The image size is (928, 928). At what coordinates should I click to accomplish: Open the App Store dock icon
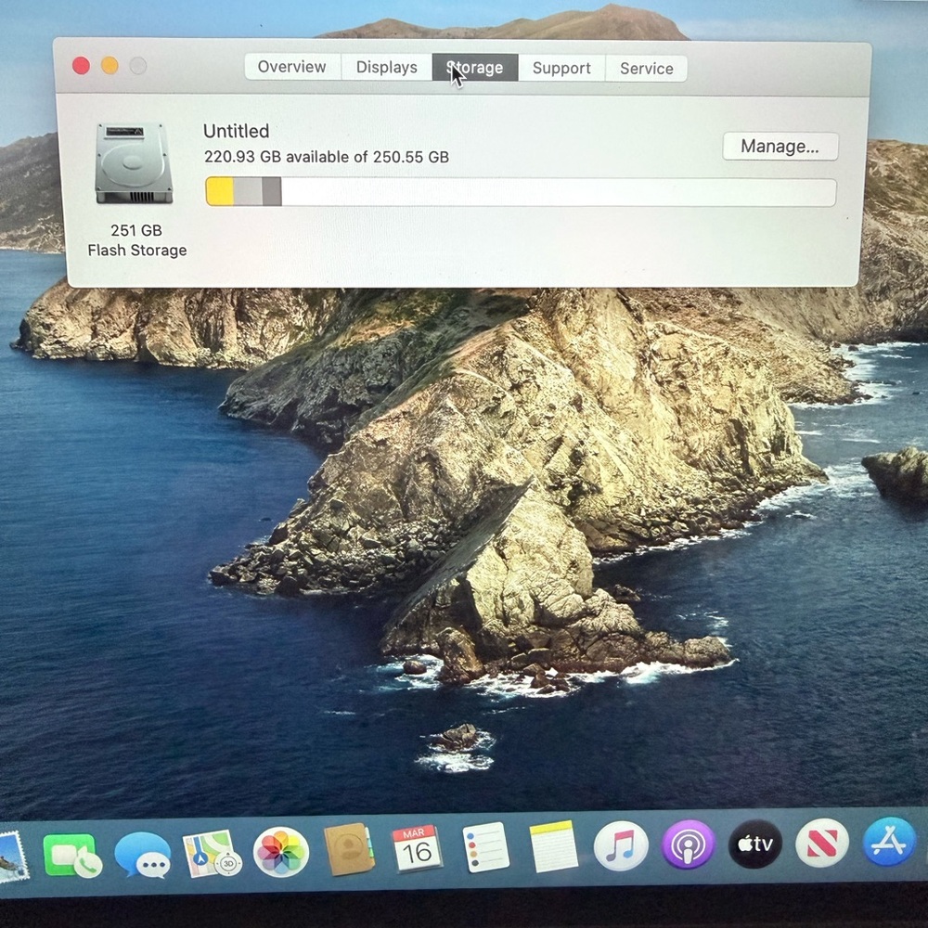tap(889, 841)
